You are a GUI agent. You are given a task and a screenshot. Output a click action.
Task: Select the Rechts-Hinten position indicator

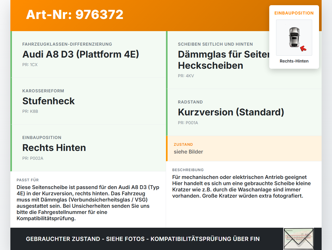(294, 61)
